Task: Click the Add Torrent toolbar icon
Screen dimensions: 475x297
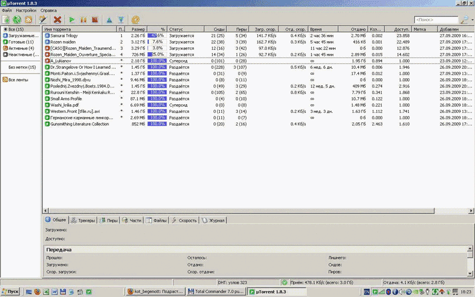Action: pos(6,19)
